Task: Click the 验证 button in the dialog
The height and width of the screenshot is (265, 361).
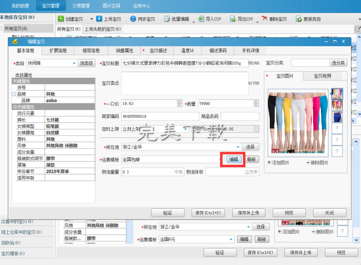Action: click(168, 213)
